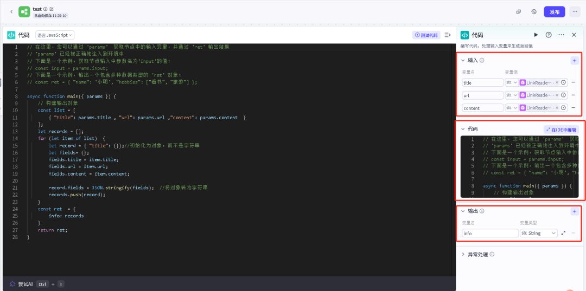Click line 'let records = [];'
This screenshot has height=291, width=586.
pyautogui.click(x=61, y=131)
